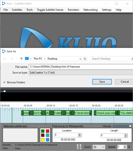
Task: Open the Tools menu
Action: [x=30, y=10]
